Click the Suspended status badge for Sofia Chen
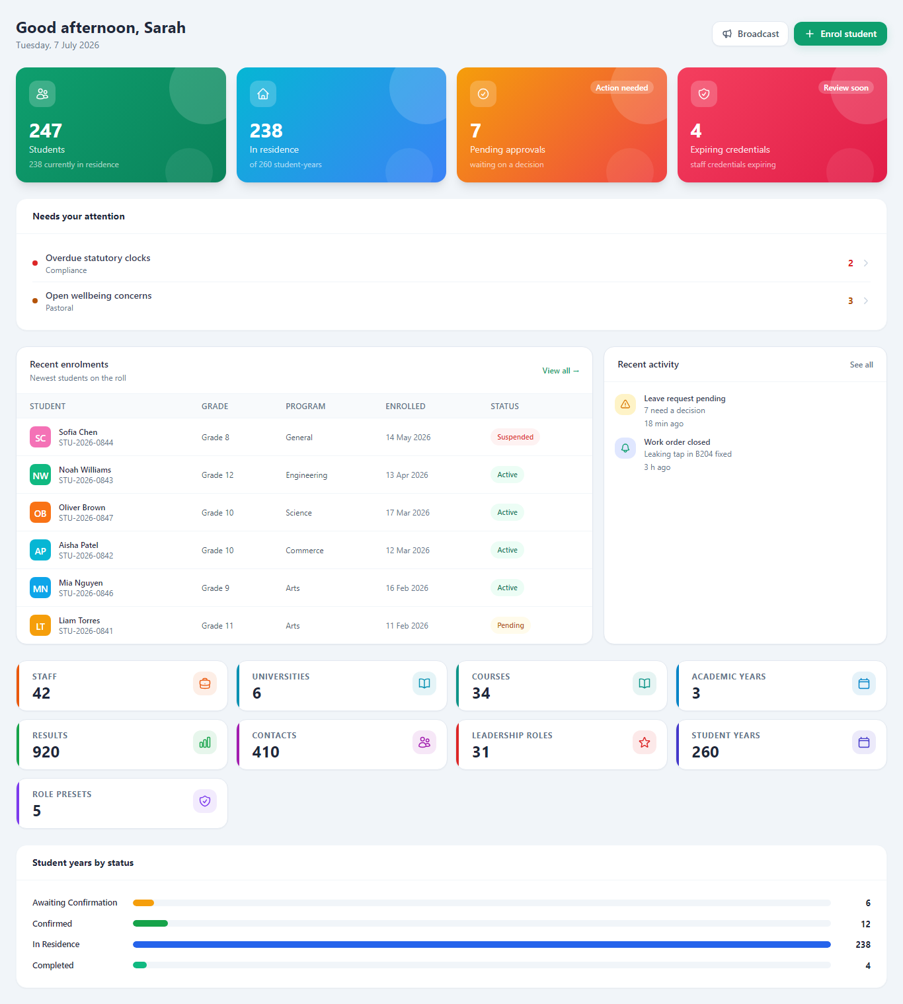The height and width of the screenshot is (1004, 903). point(515,437)
